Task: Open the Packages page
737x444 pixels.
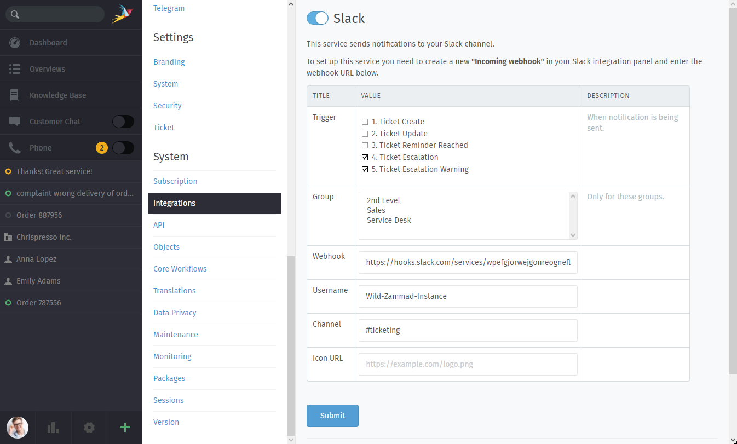Action: 169,378
